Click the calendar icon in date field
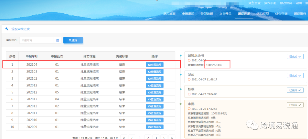Screen dimensions: 308x139 (58, 40)
